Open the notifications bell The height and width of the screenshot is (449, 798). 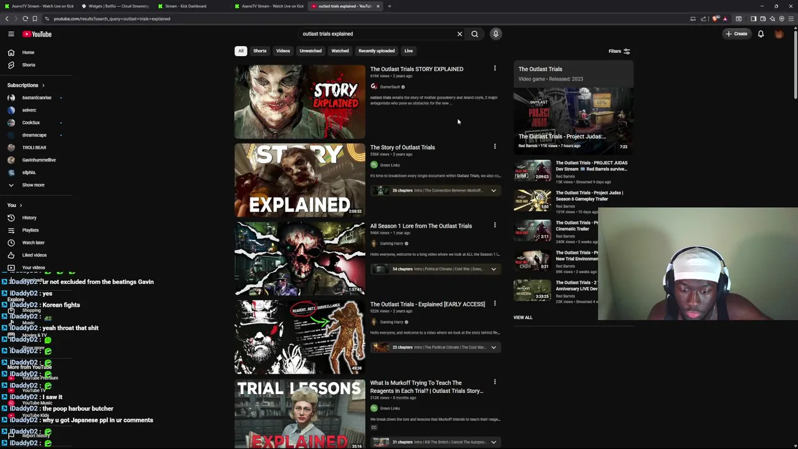[x=761, y=34]
